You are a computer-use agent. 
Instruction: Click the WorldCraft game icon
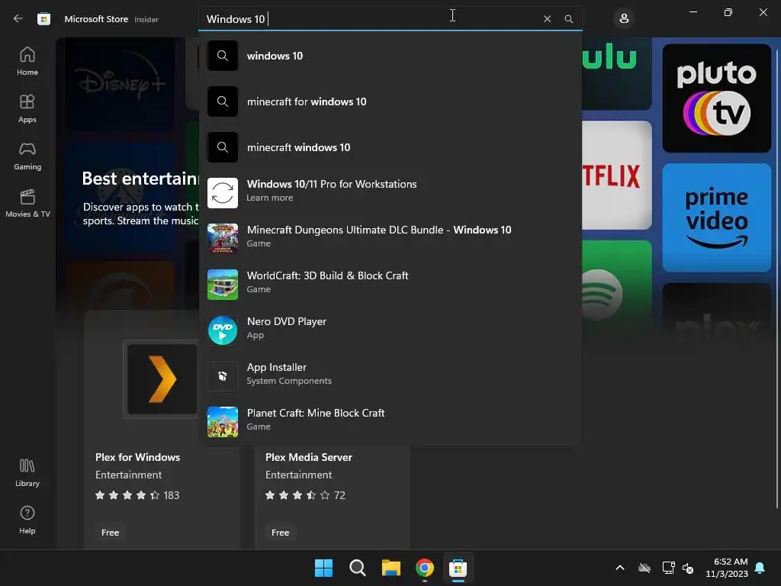tap(223, 285)
